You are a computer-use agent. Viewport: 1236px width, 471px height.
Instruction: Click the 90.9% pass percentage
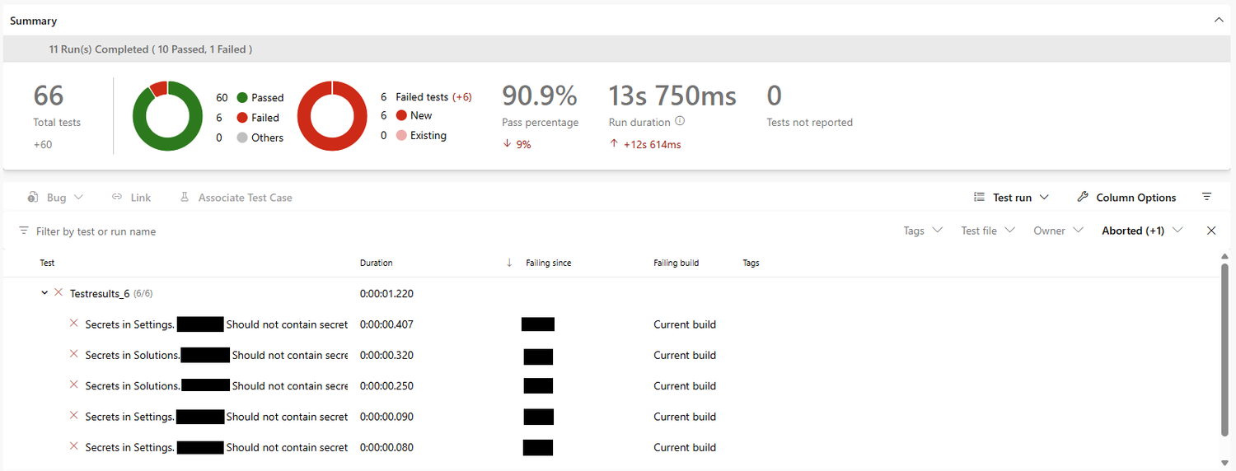pos(540,96)
